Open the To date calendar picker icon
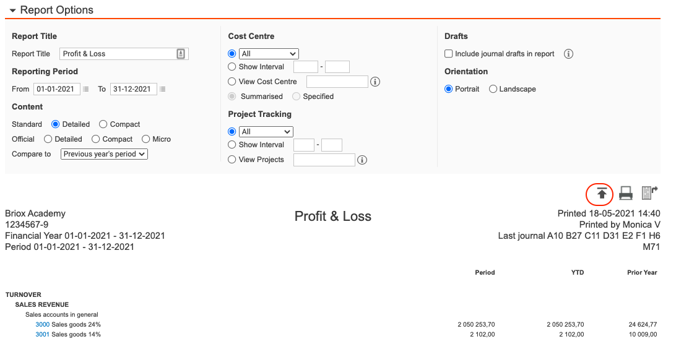The height and width of the screenshot is (339, 676). pyautogui.click(x=162, y=89)
